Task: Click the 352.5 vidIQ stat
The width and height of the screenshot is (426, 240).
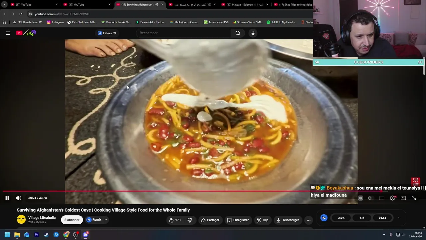Action: 382,218
